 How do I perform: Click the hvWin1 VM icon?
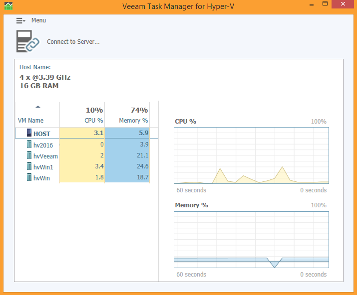29,166
